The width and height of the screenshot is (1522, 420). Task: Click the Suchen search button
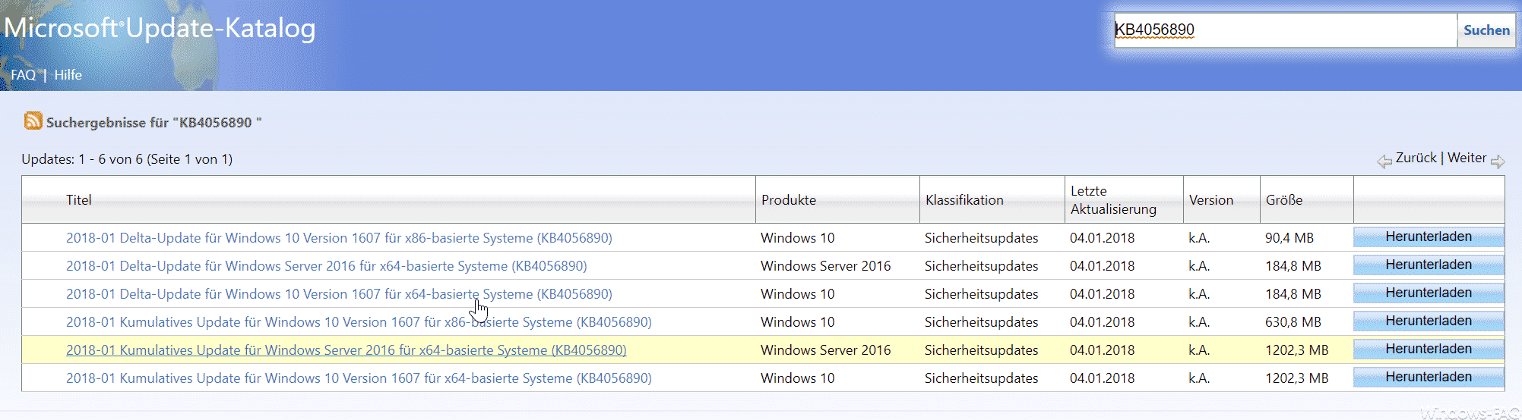click(x=1486, y=30)
